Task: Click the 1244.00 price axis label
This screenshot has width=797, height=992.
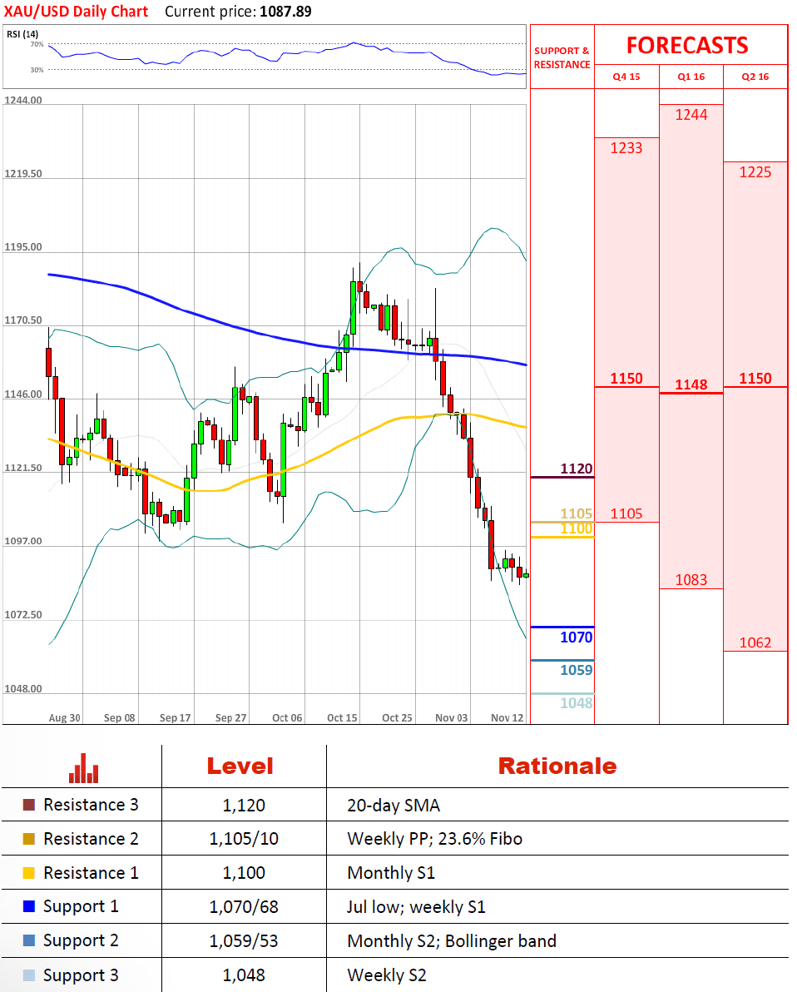Action: click(22, 100)
